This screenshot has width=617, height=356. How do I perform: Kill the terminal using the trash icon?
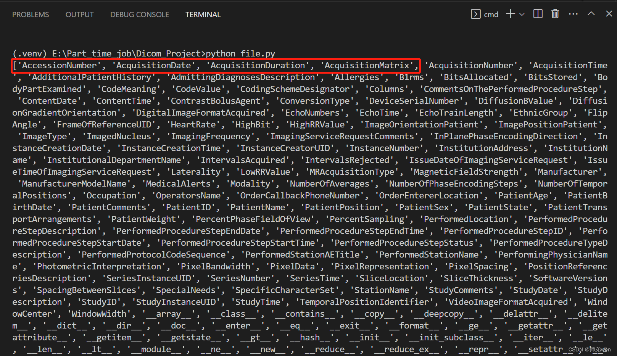(555, 14)
